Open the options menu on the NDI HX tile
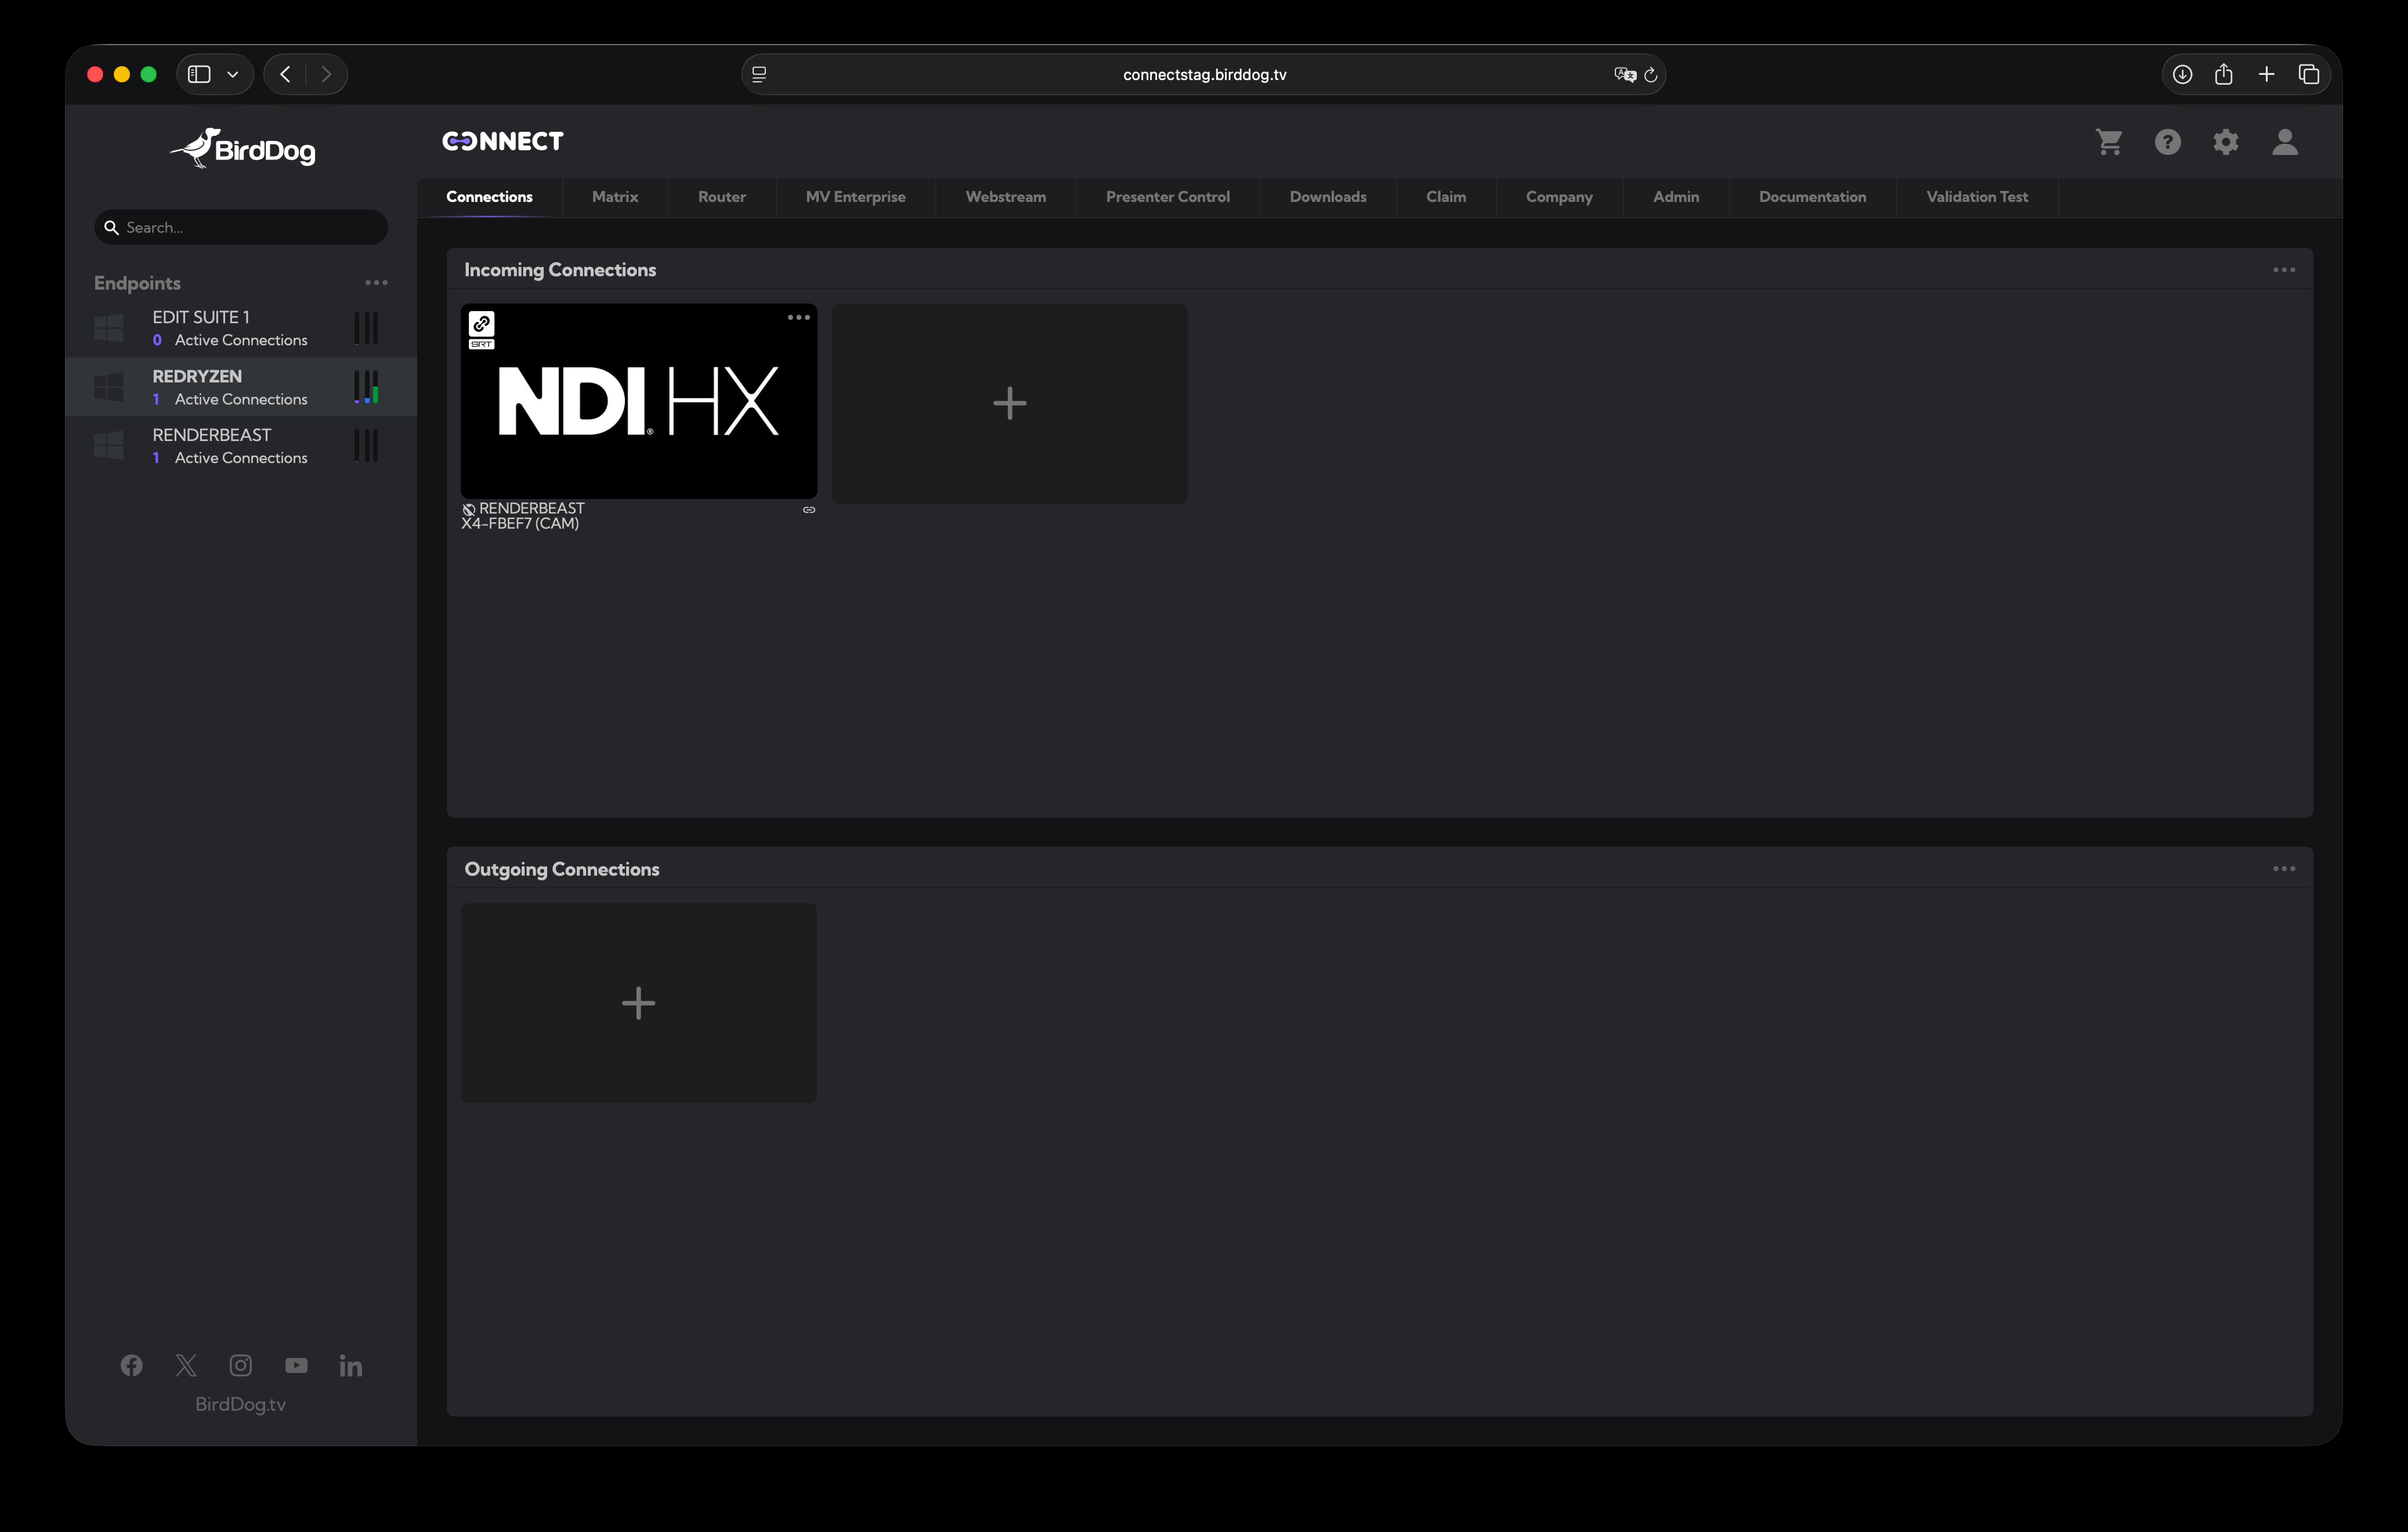This screenshot has height=1532, width=2408. pos(798,317)
